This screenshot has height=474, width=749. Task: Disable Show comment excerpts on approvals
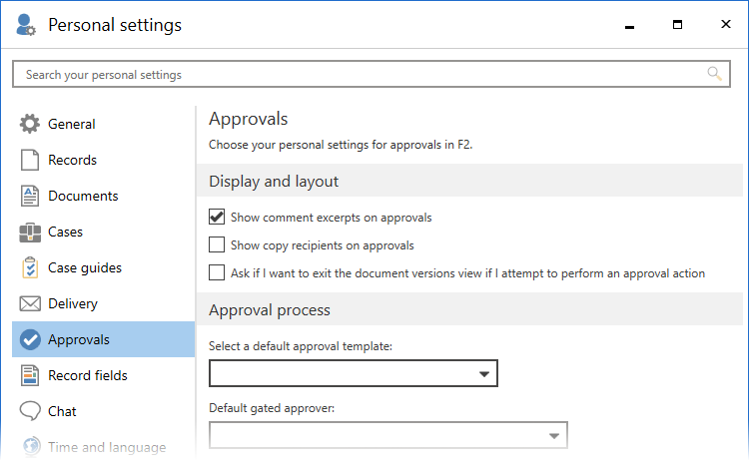pos(217,217)
